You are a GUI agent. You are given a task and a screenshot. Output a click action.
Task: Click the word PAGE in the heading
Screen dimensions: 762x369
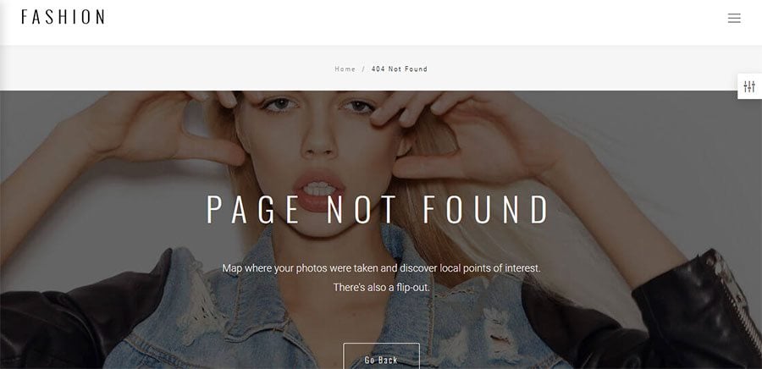tap(252, 209)
